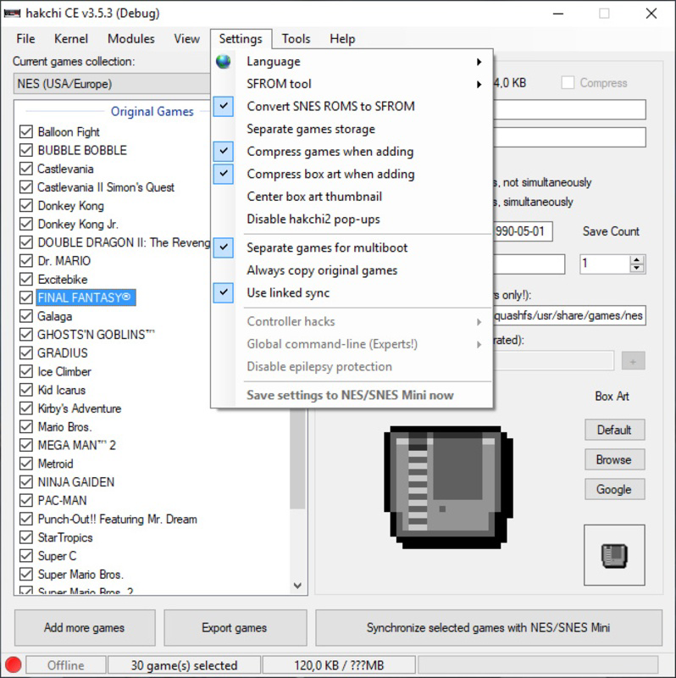This screenshot has width=676, height=678.
Task: Uncheck the Balloon Fight game checkbox
Action: click(26, 131)
